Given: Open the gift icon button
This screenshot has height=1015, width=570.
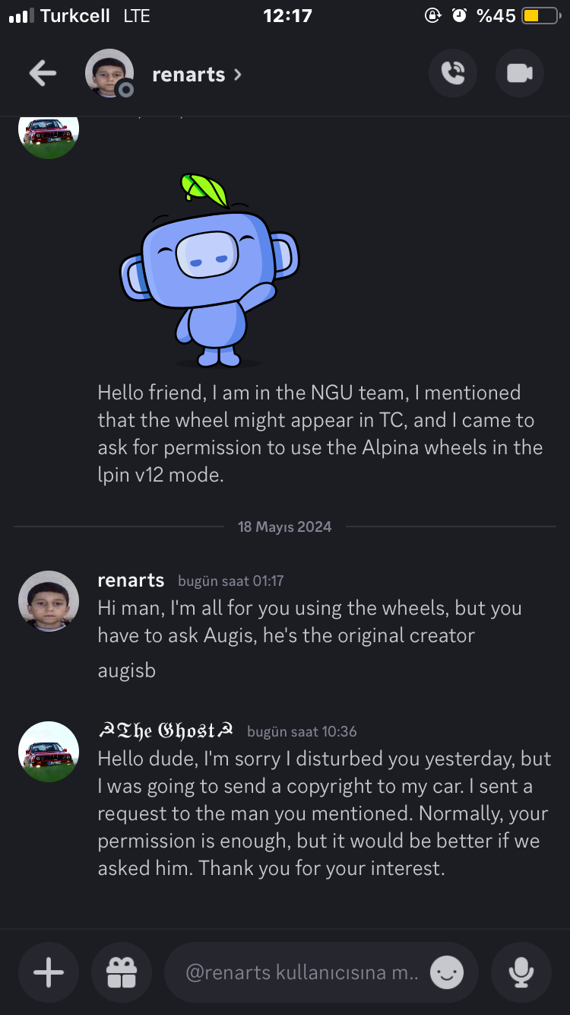Looking at the screenshot, I should pyautogui.click(x=121, y=972).
